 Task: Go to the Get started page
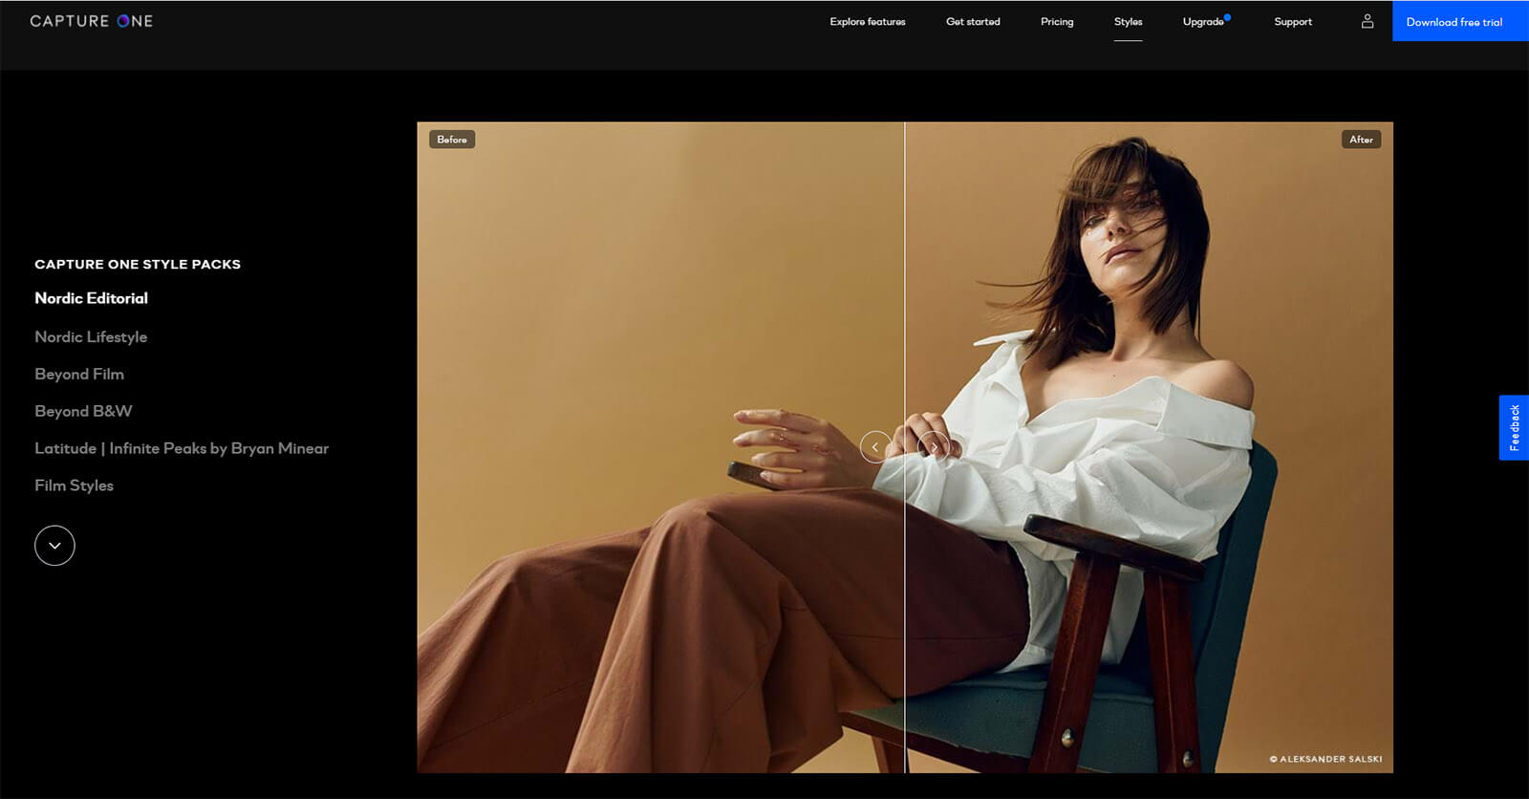pos(973,21)
